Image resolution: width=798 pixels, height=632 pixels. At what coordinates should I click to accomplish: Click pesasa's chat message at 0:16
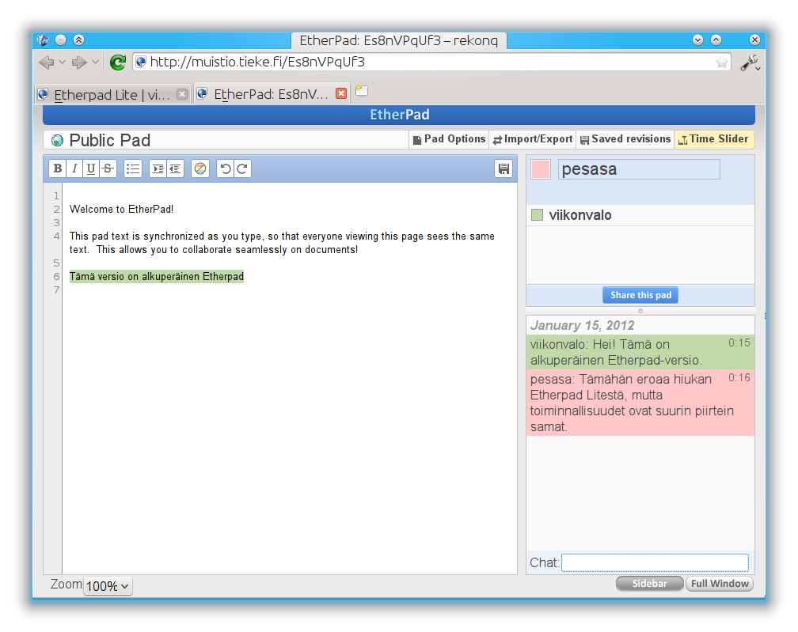tap(640, 403)
